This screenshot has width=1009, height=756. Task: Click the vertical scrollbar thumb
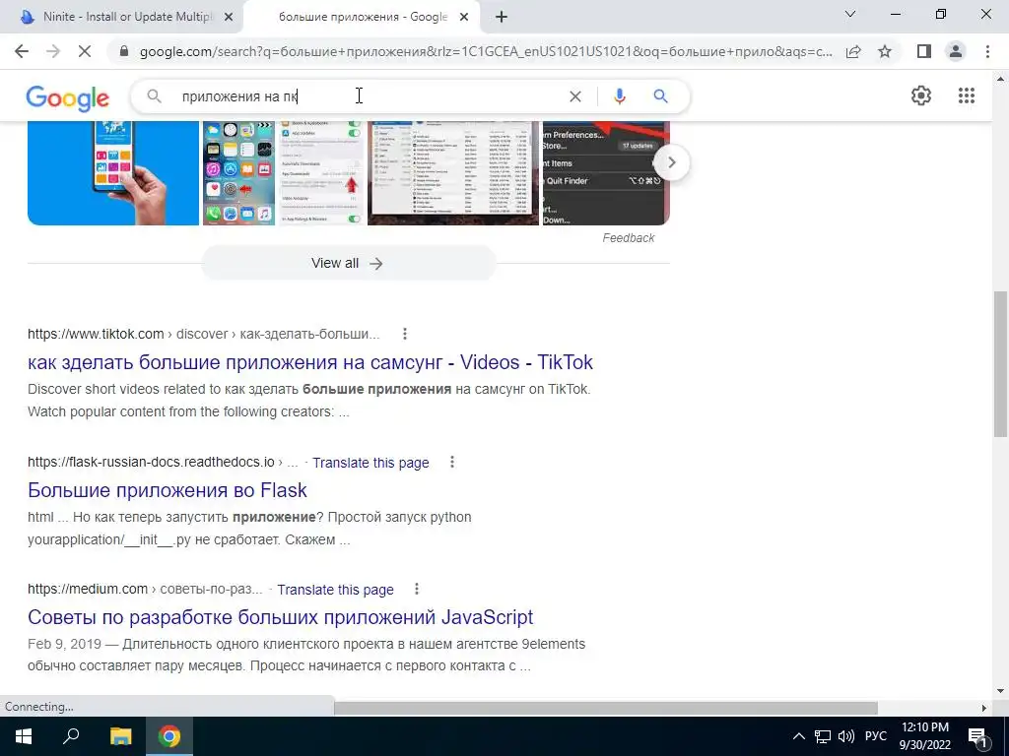tap(1001, 364)
